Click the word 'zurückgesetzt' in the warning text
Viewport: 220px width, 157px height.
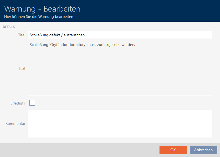111,45
